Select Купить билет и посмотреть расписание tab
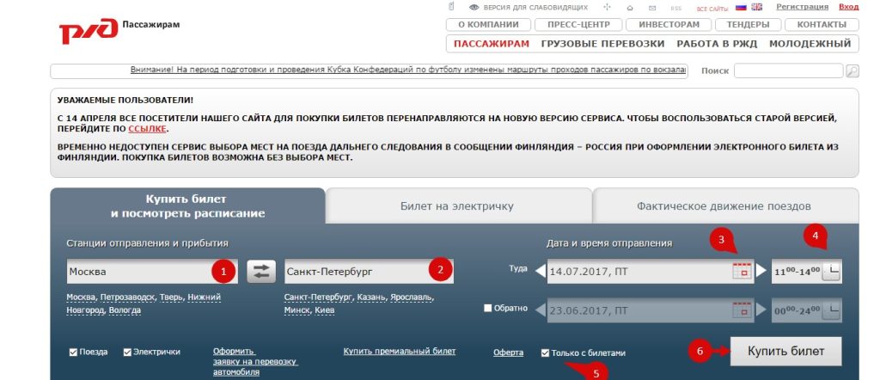Viewport: 880px width, 380px height. (187, 206)
